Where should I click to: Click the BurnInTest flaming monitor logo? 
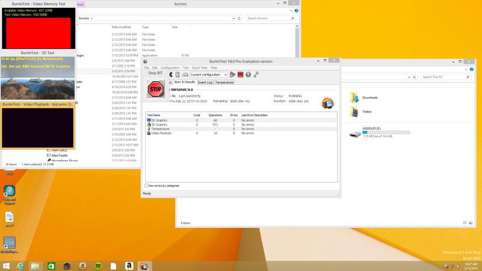[x=328, y=102]
